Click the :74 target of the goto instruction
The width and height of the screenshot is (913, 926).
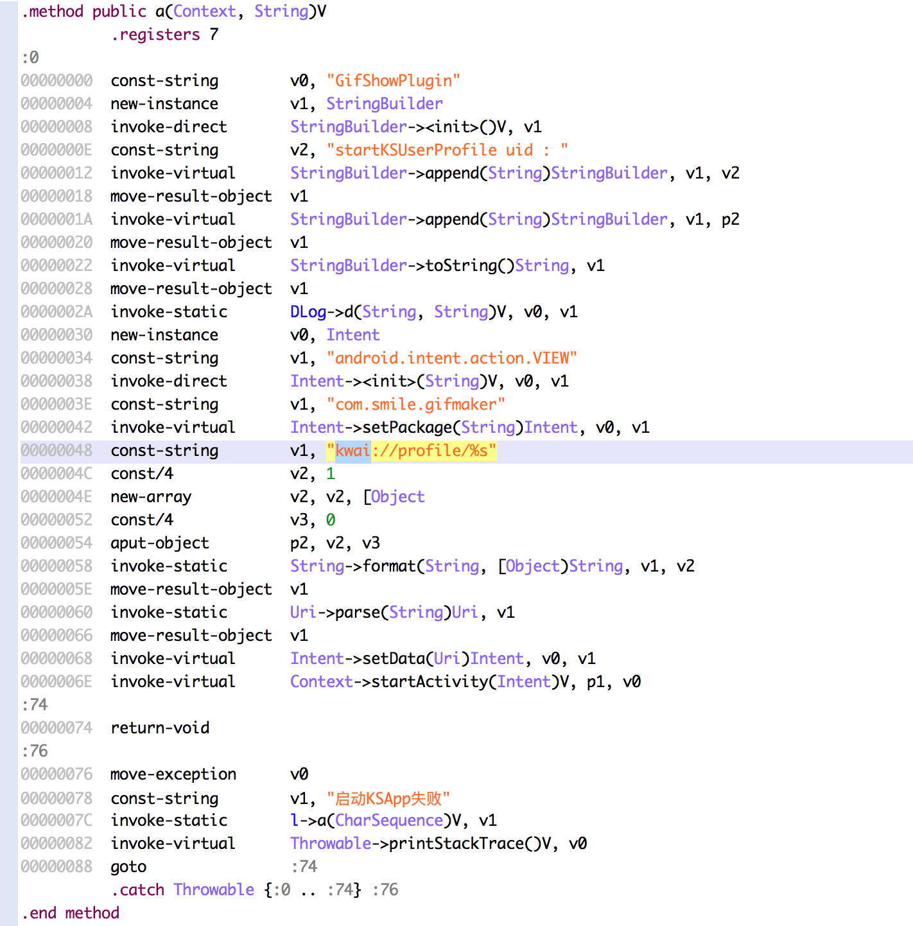[x=304, y=867]
